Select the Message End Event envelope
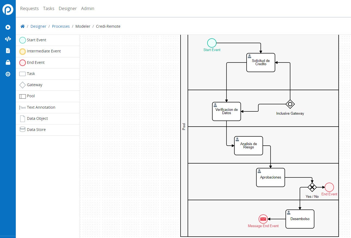This screenshot has width=351, height=238. click(263, 219)
